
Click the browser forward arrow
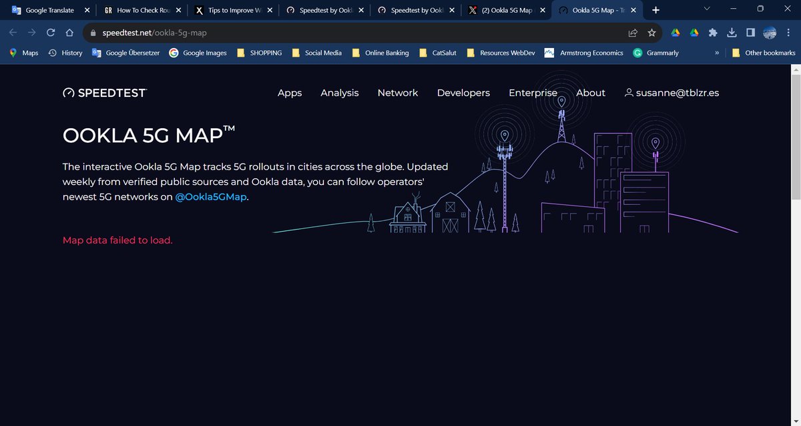31,33
